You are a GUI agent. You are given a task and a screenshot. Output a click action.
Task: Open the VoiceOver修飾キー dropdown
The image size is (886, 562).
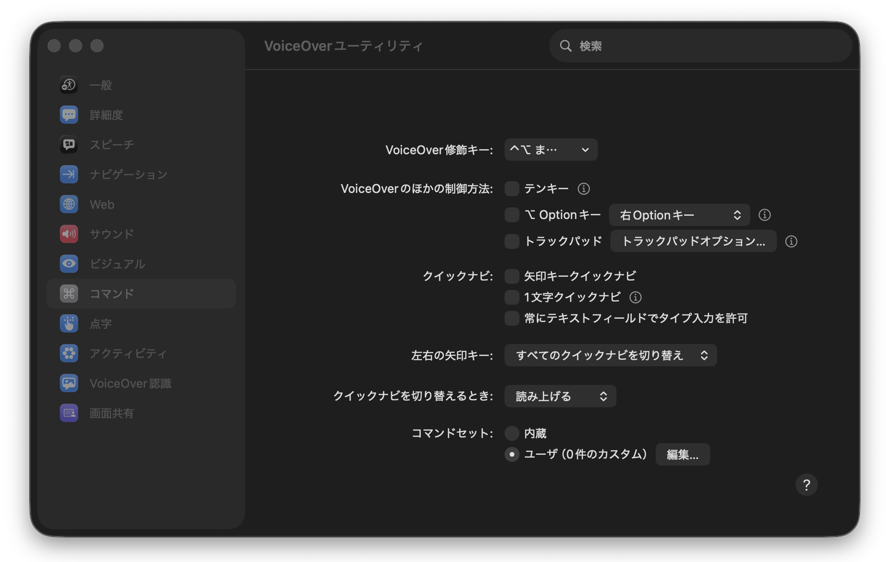pos(551,150)
